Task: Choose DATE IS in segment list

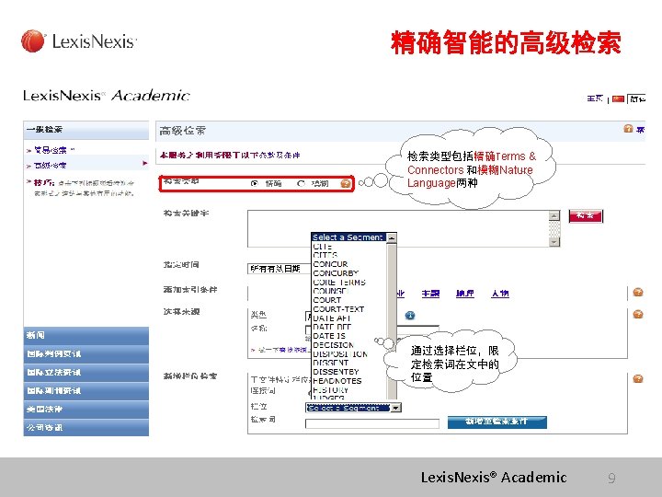Action: point(329,336)
